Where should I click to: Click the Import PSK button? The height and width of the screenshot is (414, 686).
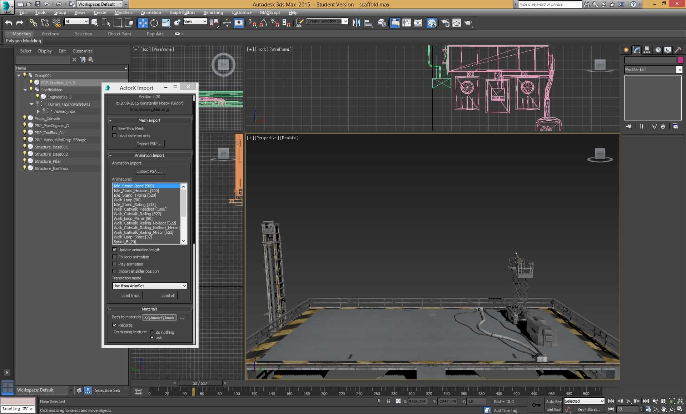149,144
